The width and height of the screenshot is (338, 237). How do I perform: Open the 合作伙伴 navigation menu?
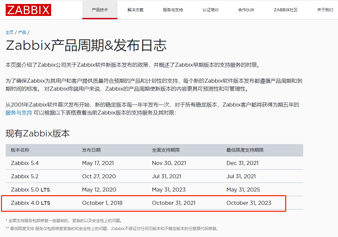click(x=246, y=10)
